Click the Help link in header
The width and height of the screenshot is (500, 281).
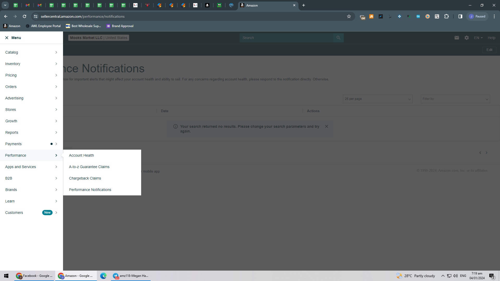[491, 38]
